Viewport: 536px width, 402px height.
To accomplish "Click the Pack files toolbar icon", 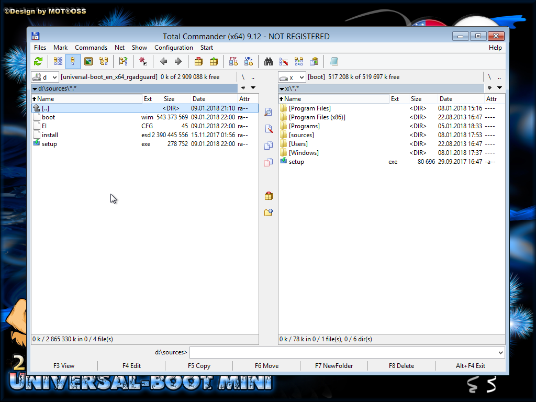I will [198, 62].
